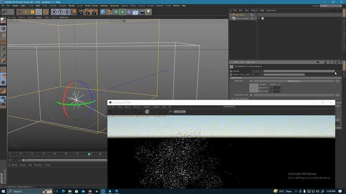Open the Layout dropdown at top right
The height and width of the screenshot is (194, 346).
(331, 6)
